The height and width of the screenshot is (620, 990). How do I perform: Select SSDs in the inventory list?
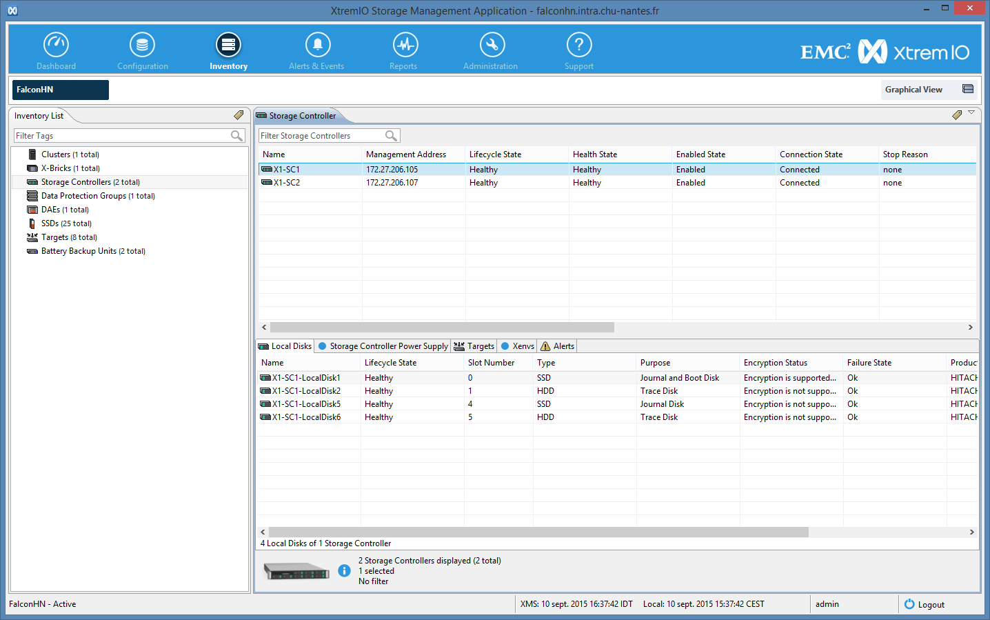65,223
